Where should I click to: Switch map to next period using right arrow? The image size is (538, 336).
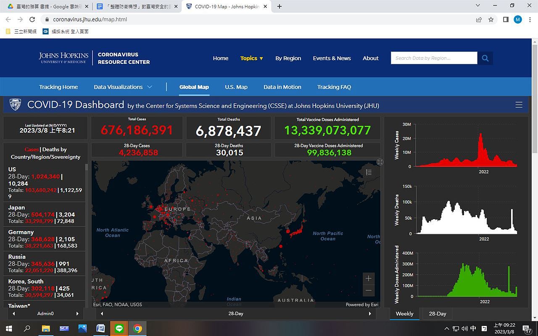pos(370,314)
